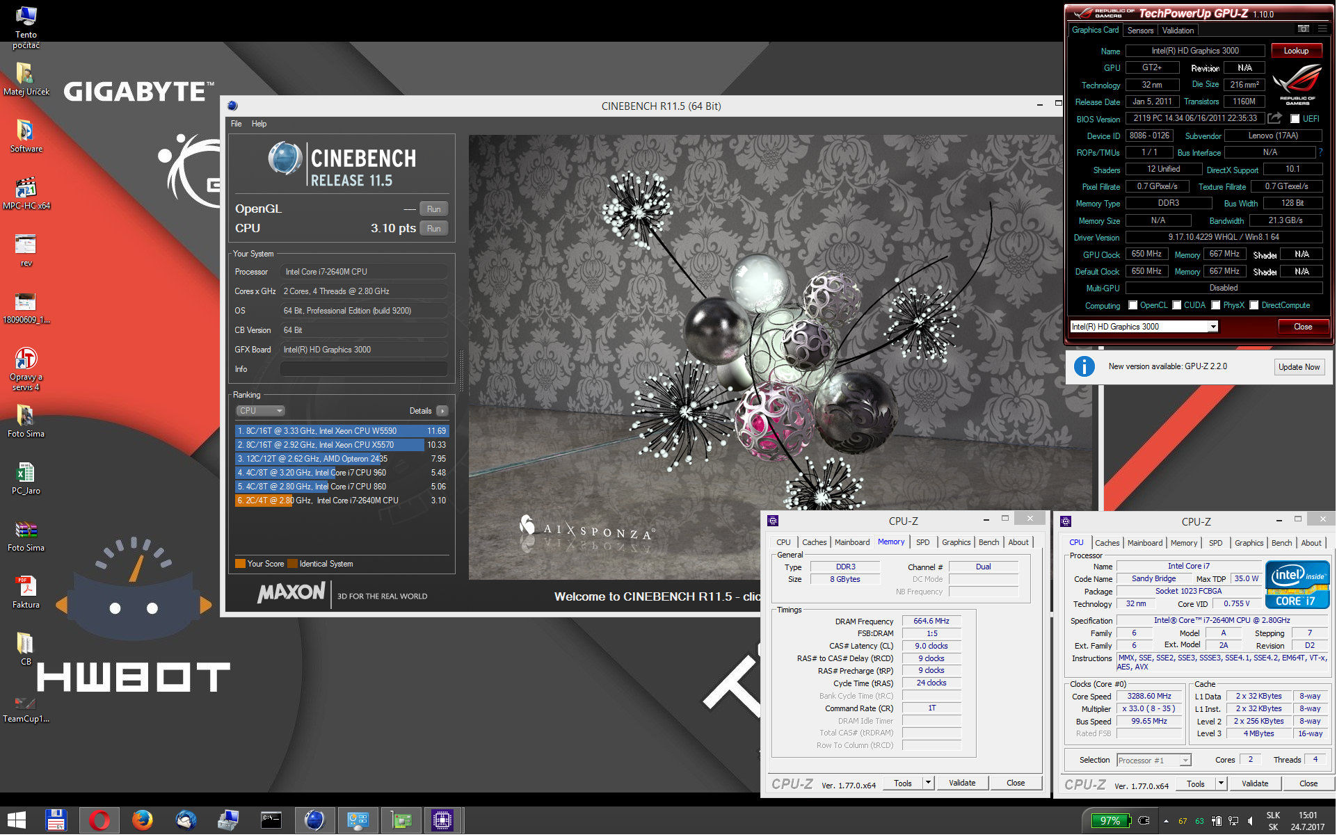Open the Processor #1 selection dropdown in CPU-Z
The width and height of the screenshot is (1337, 837).
tap(1155, 761)
